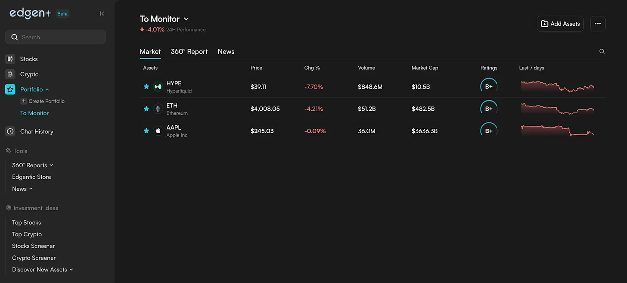Switch to the 360° Report tab
627x283 pixels.
[x=189, y=52]
